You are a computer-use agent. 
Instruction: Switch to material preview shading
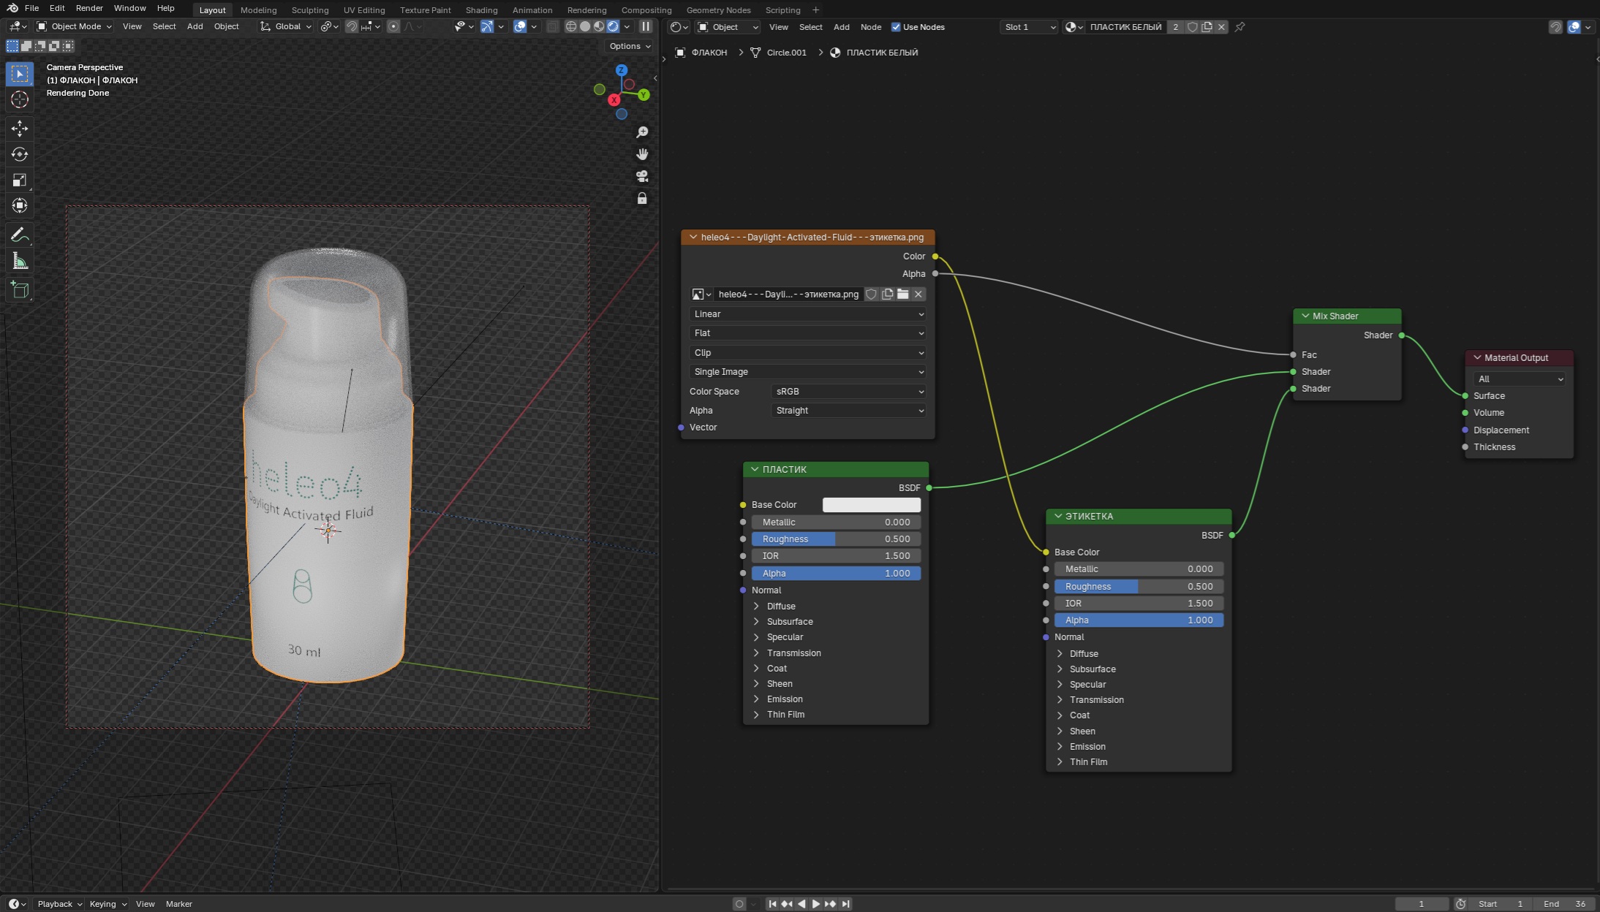pyautogui.click(x=599, y=26)
